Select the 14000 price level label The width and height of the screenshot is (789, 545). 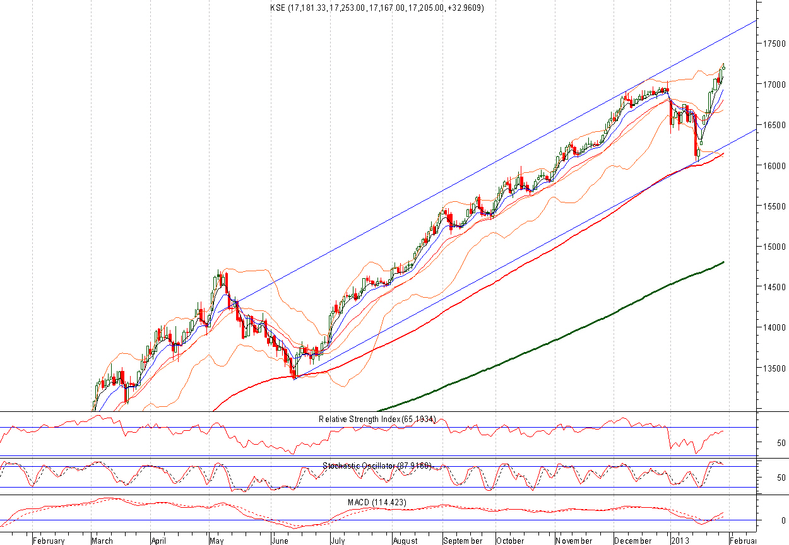click(774, 327)
